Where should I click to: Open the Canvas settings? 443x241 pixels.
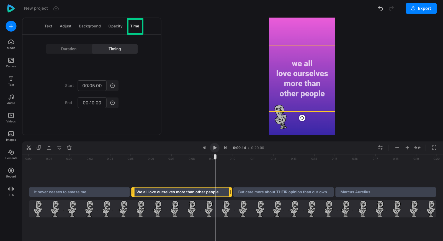pyautogui.click(x=11, y=63)
